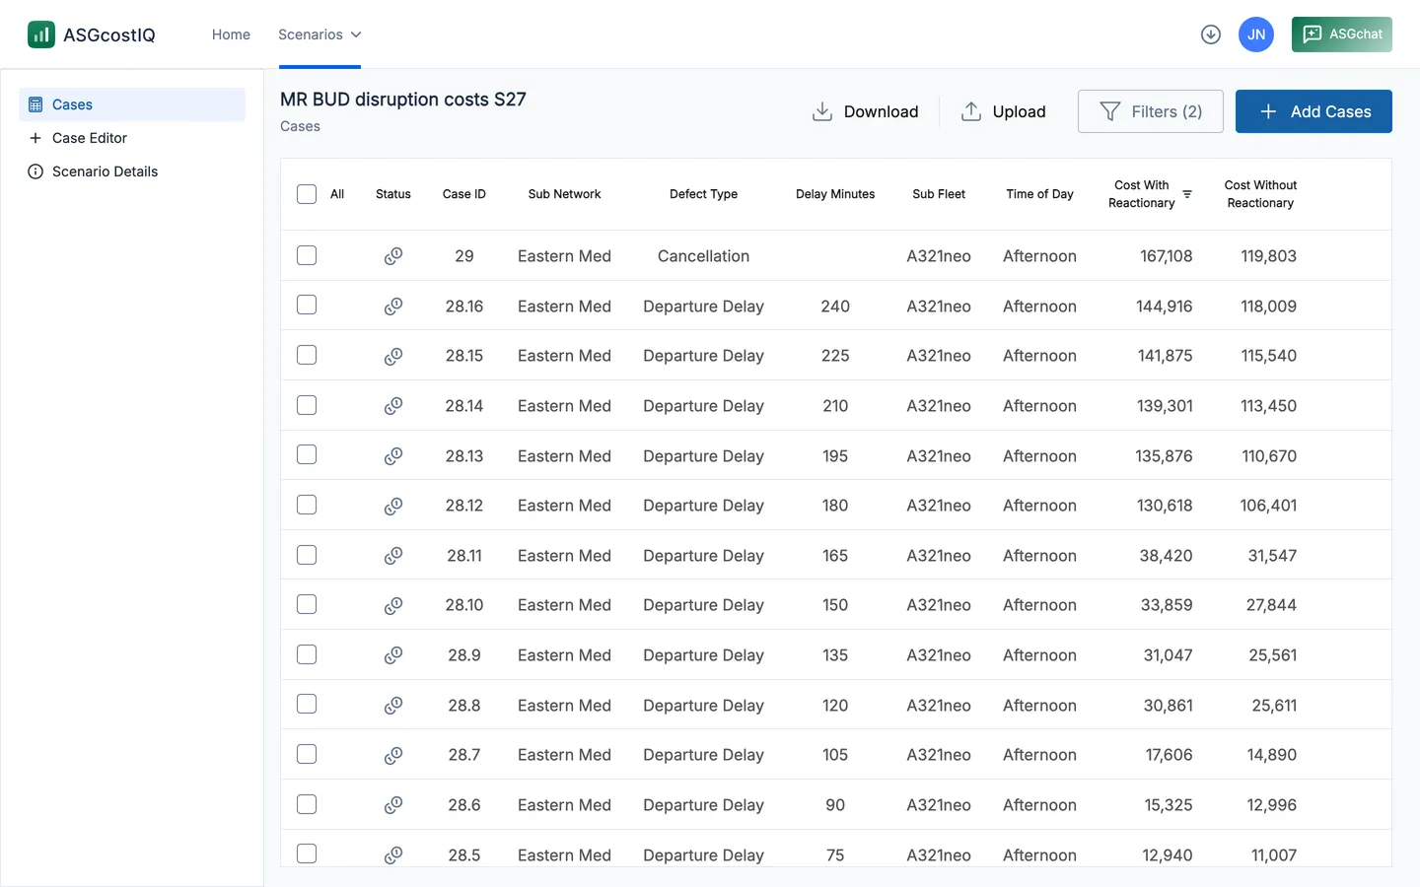Click the status link icon for case 28.16
The height and width of the screenshot is (887, 1420).
point(393,307)
